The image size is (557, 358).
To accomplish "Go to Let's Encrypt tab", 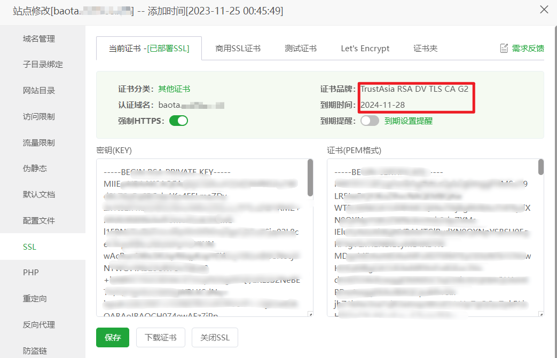I will coord(365,48).
